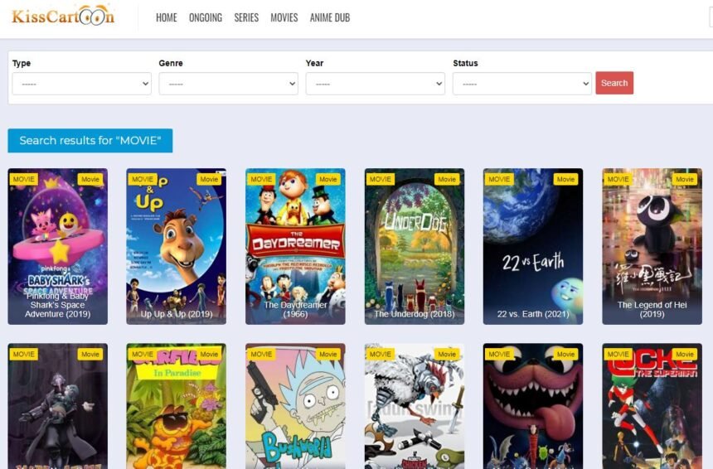Open the ONGOING menu item
The height and width of the screenshot is (469, 713).
(x=206, y=17)
